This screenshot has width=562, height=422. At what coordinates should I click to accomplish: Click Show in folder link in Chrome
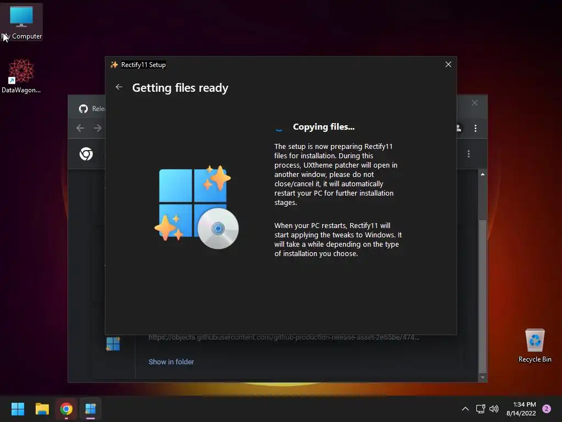[x=171, y=362]
